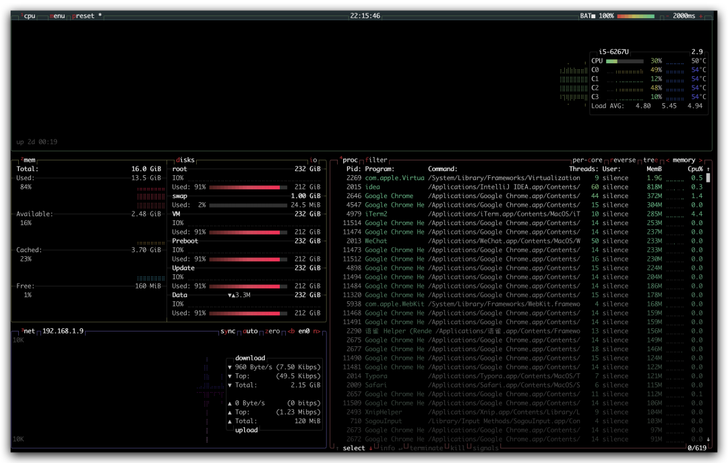This screenshot has width=728, height=463.
Task: Toggle net auto scaling
Action: (x=250, y=331)
